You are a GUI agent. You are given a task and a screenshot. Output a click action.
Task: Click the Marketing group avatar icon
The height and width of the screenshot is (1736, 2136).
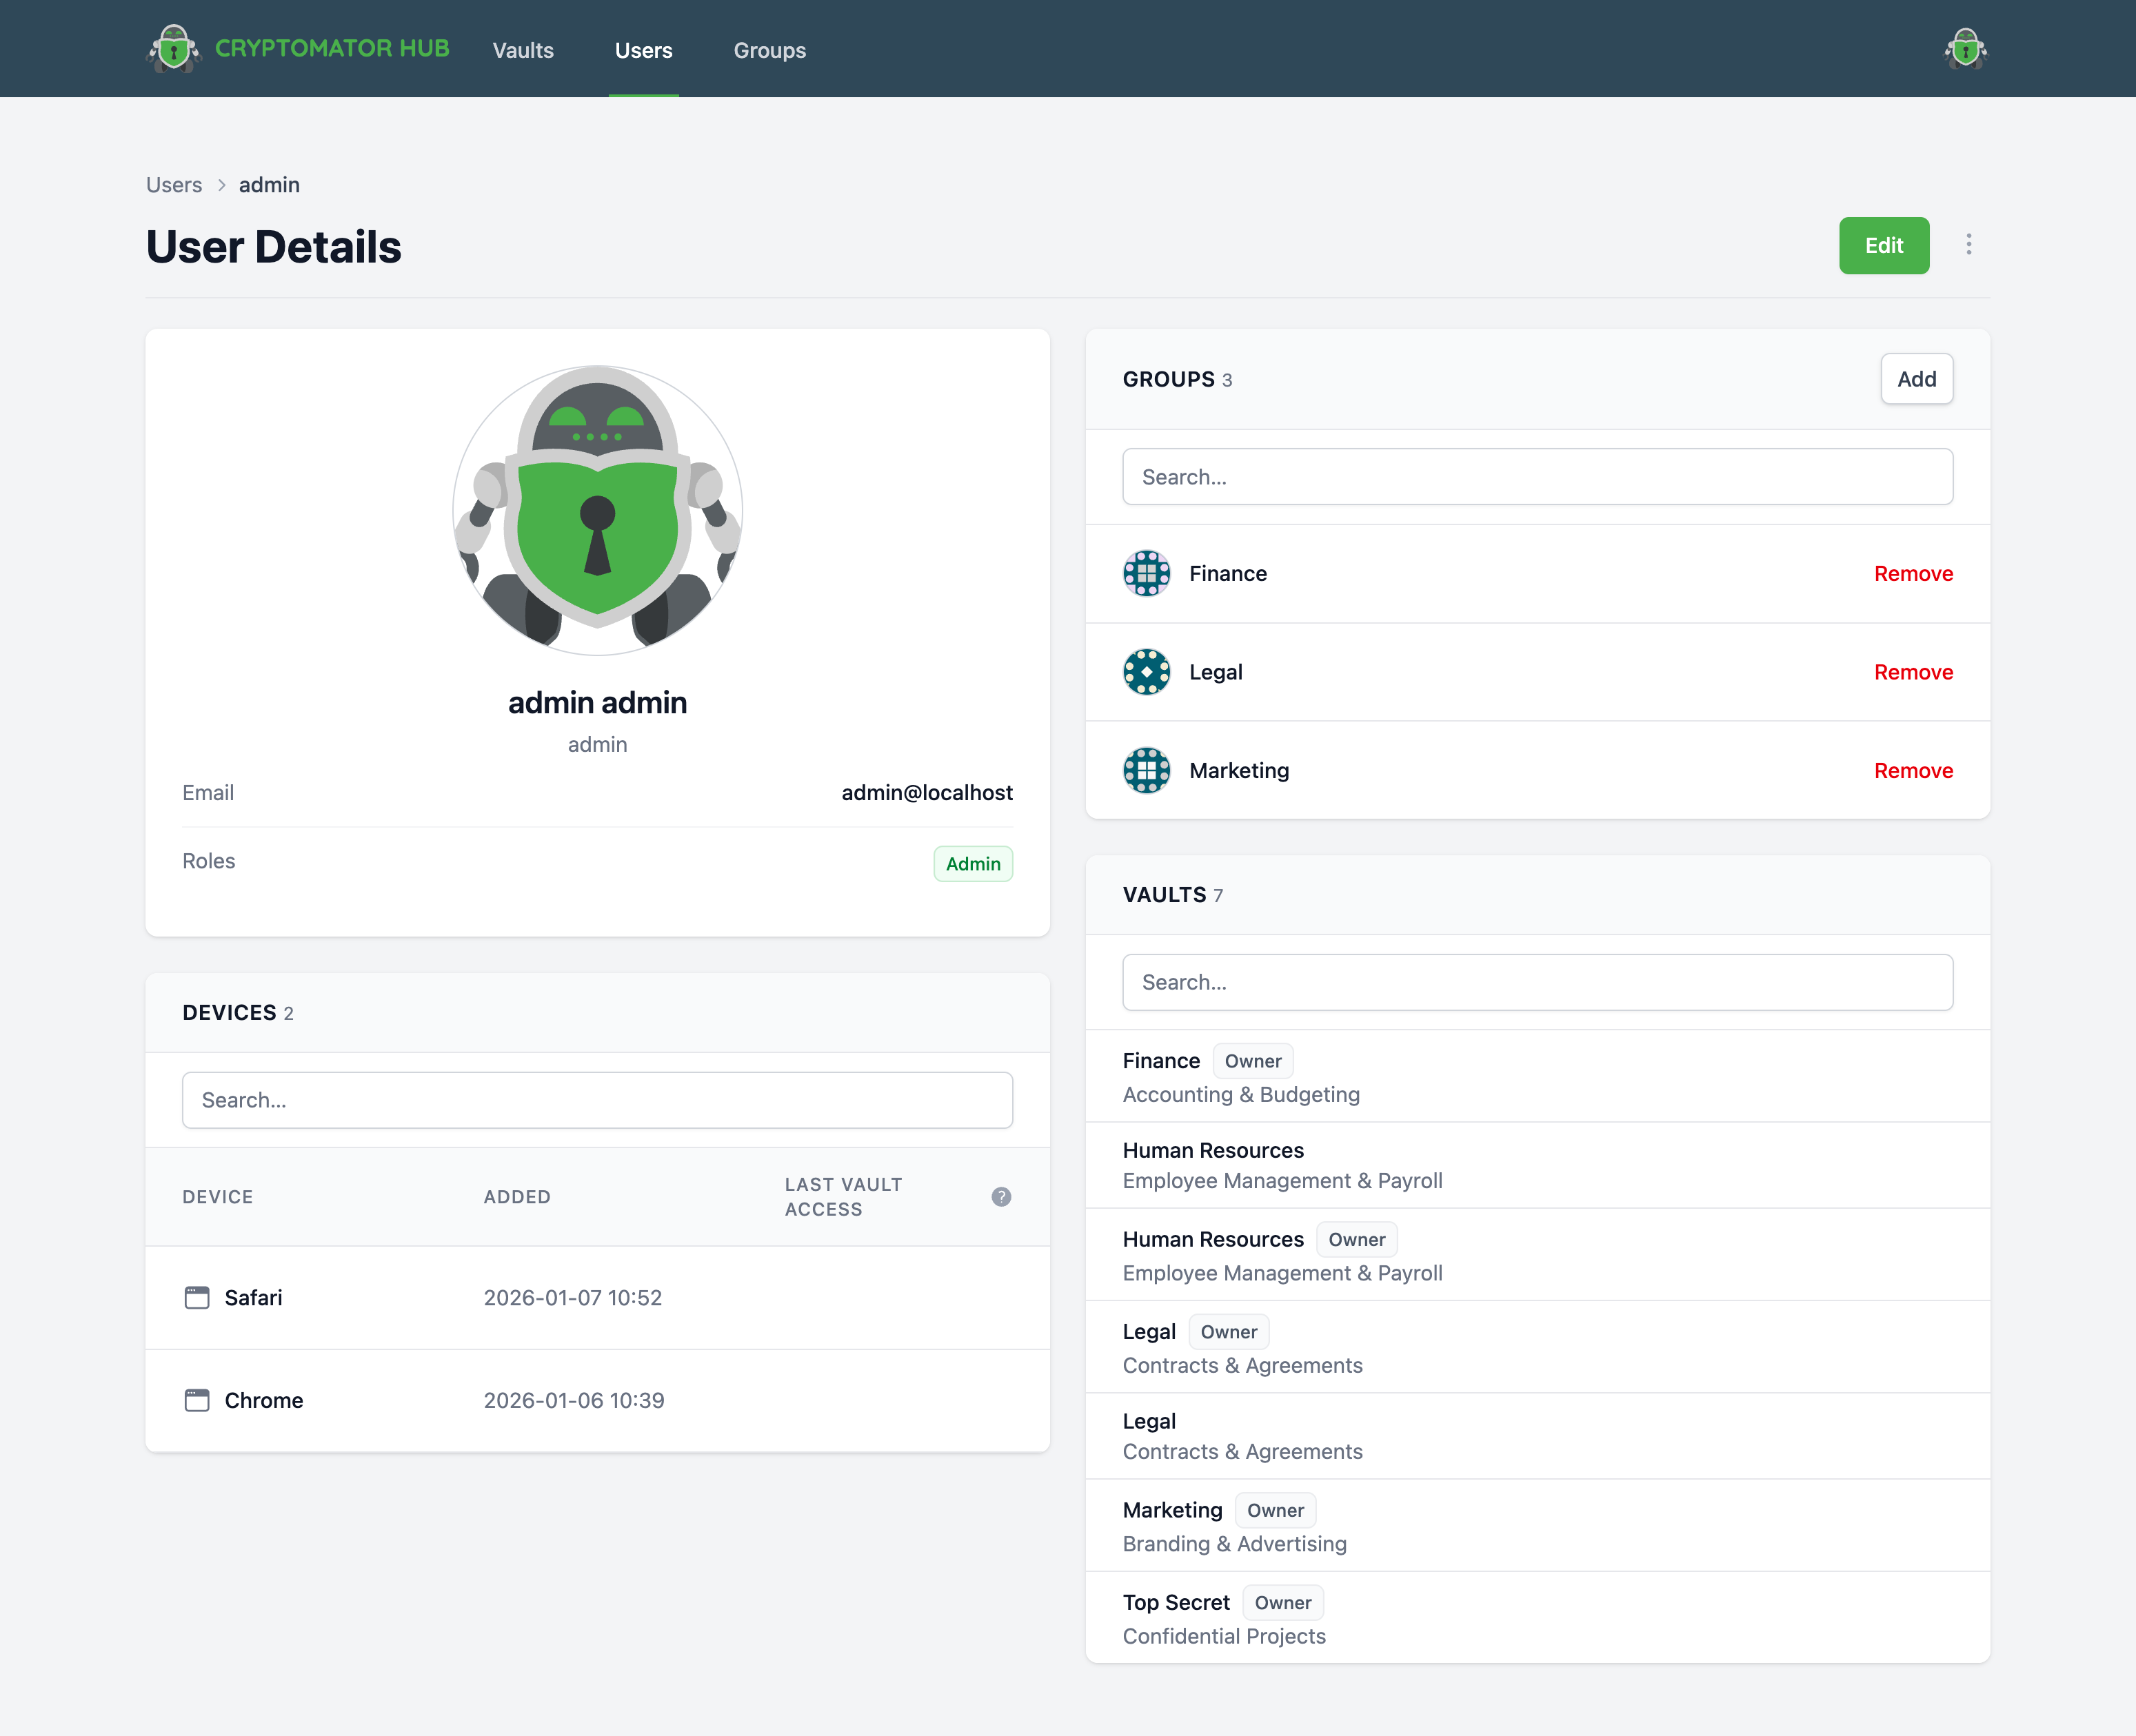click(1147, 771)
